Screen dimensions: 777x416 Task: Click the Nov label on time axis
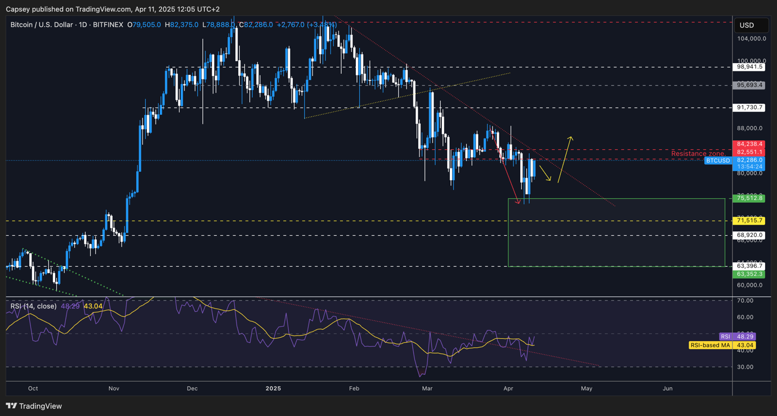pos(114,388)
